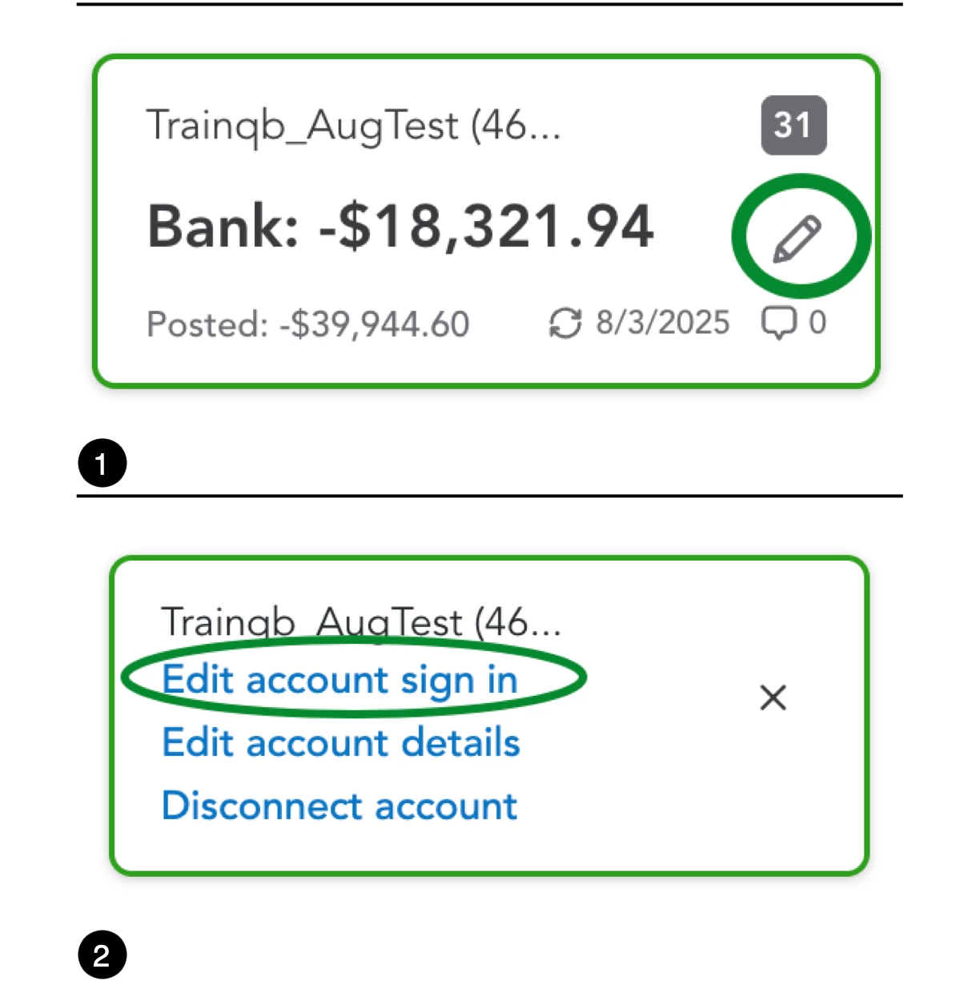The width and height of the screenshot is (972, 985).
Task: Click the comment count 0
Action: click(817, 323)
